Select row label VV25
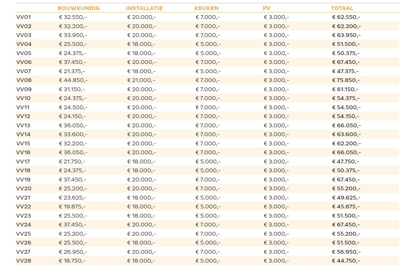 pyautogui.click(x=24, y=234)
